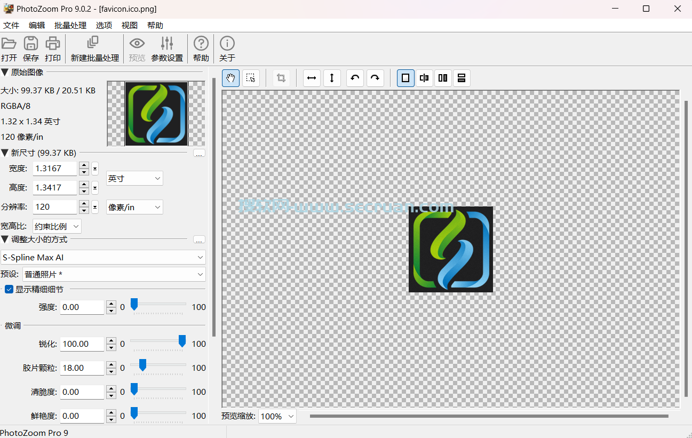Flip image horizontally
Screen dimensions: 692x438
[x=312, y=78]
